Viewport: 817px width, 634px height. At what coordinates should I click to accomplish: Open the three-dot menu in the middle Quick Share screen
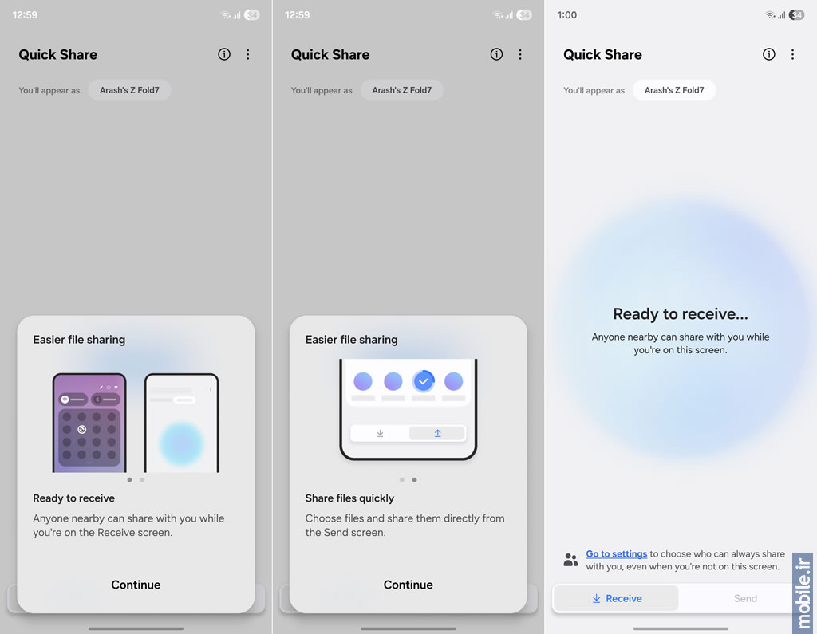[520, 54]
